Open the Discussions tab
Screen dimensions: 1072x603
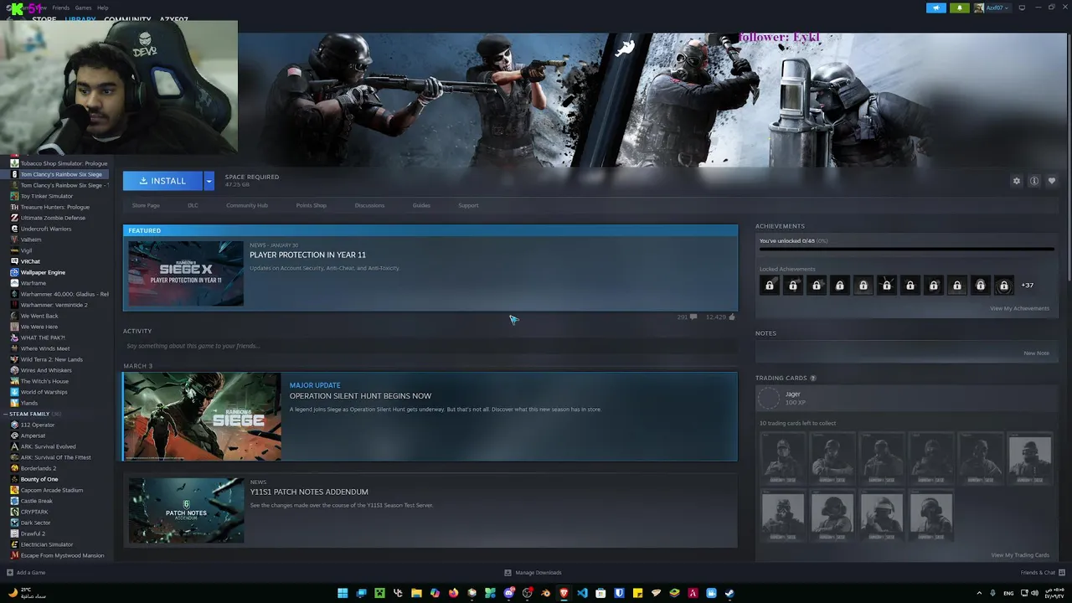pos(369,205)
